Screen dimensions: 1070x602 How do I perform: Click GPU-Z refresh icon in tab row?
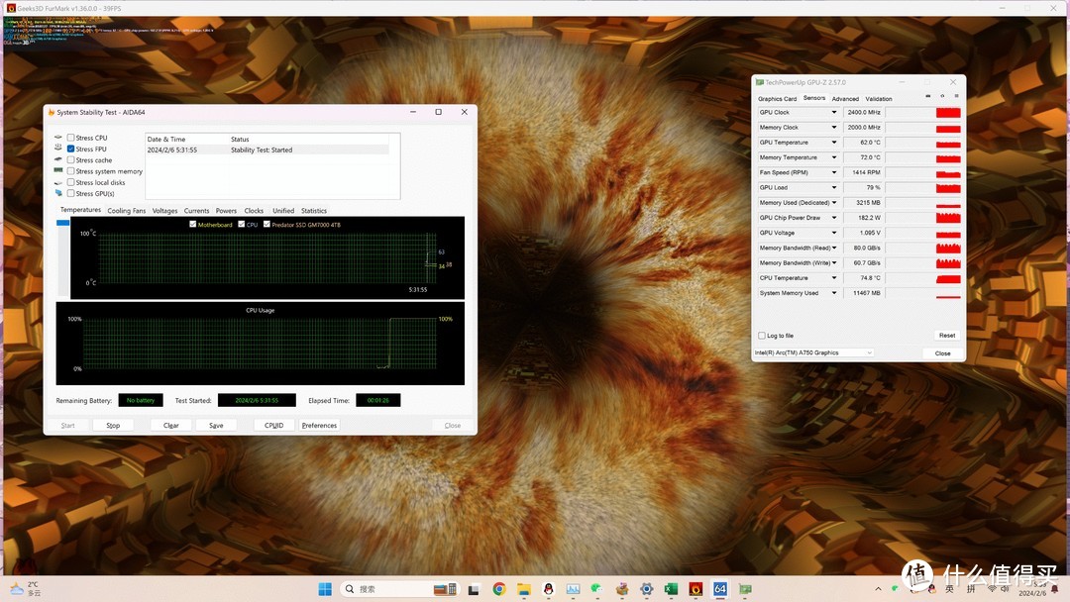point(942,96)
